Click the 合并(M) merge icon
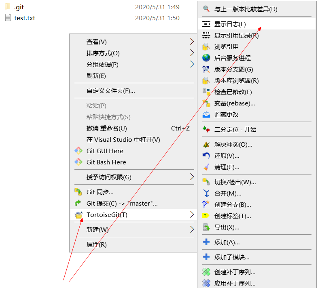The height and width of the screenshot is (288, 322). pos(206,193)
